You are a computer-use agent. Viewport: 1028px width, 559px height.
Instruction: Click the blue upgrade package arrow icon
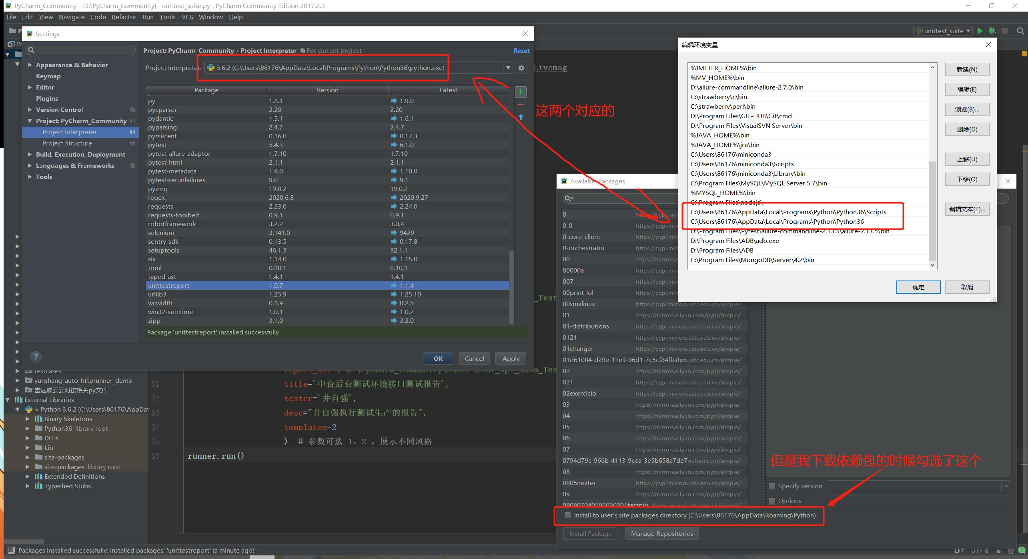coord(520,117)
